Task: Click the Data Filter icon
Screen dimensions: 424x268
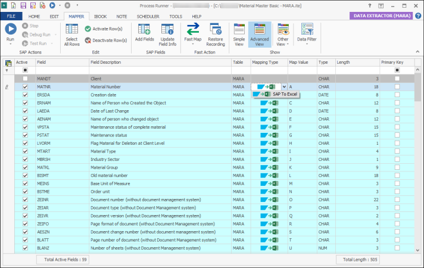Action: coord(307,29)
